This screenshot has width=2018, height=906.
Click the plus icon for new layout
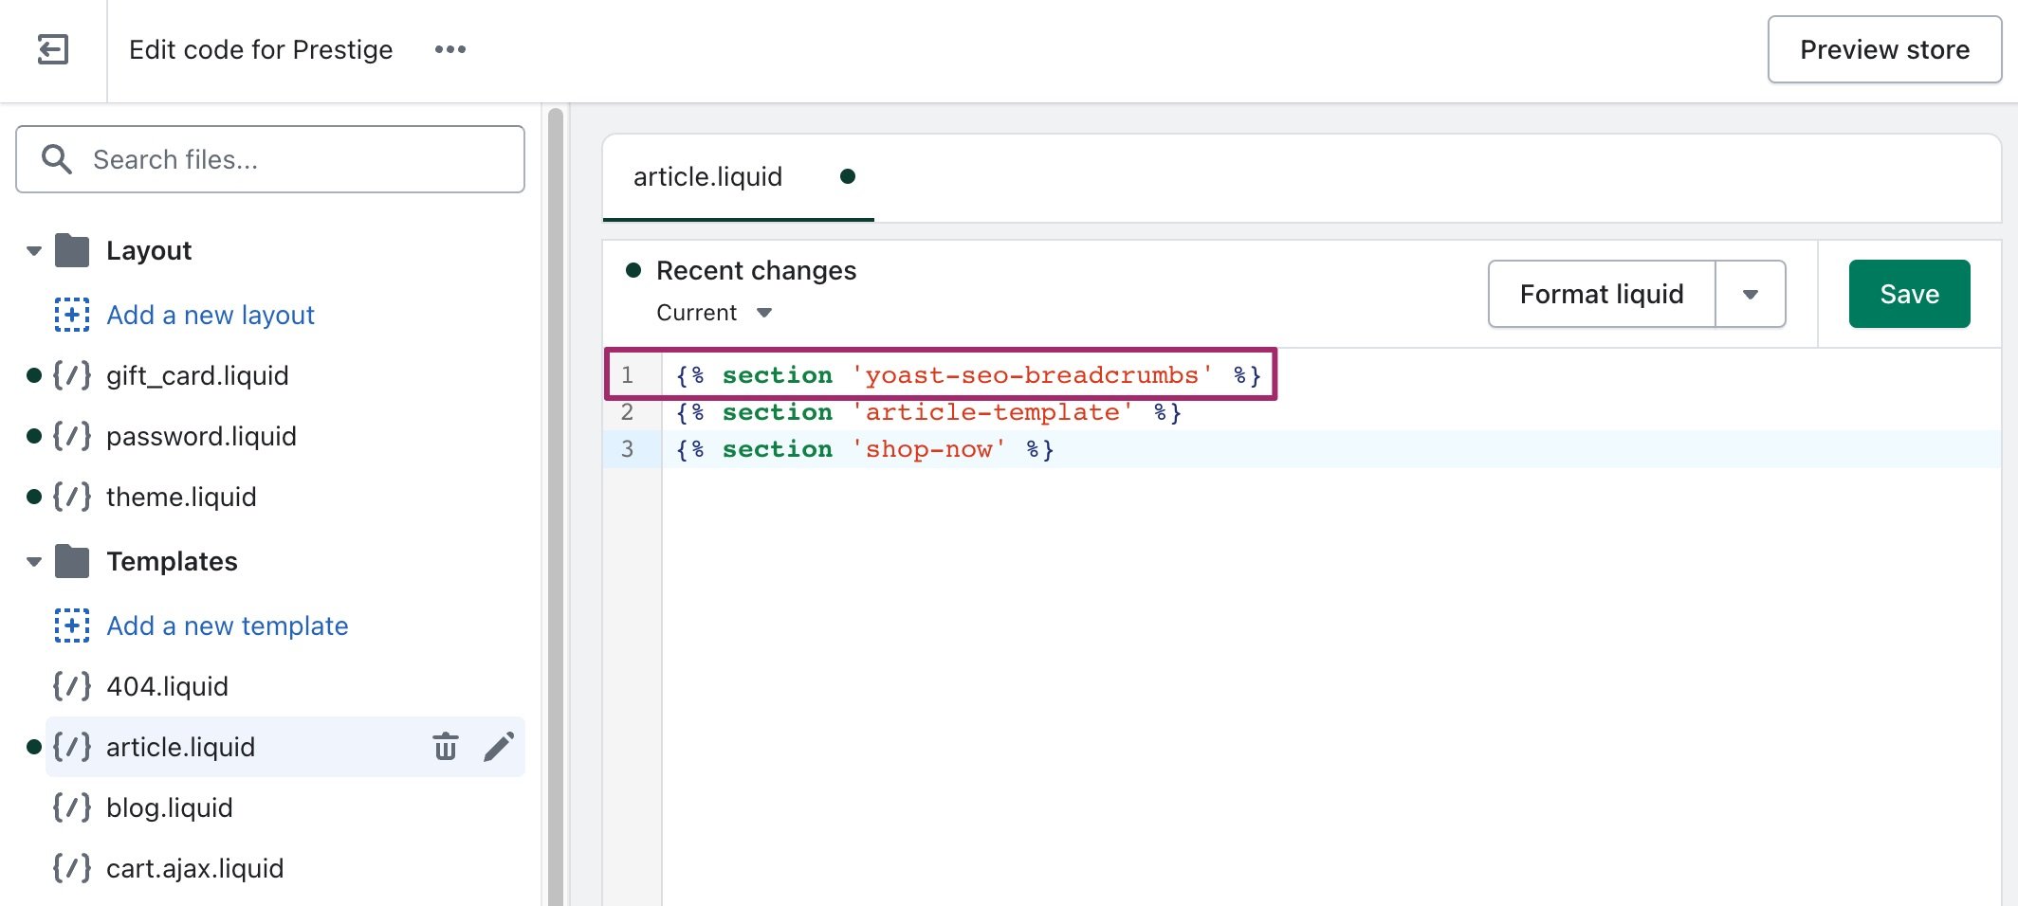[72, 315]
